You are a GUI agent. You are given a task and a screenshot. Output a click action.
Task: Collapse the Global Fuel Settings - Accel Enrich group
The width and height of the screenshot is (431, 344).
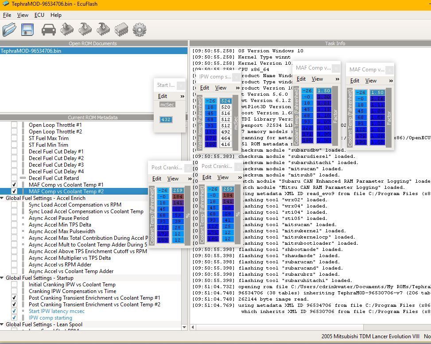(x=3, y=198)
